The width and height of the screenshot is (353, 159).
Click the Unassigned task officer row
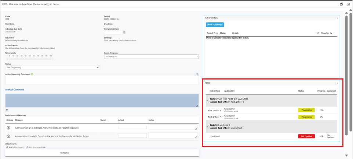[x=215, y=136]
